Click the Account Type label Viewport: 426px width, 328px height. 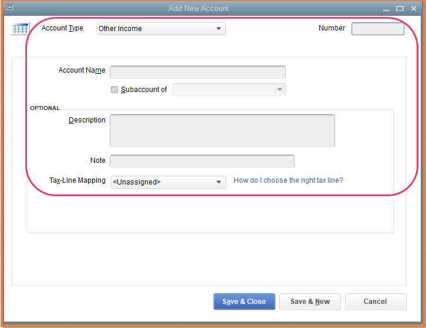pos(62,28)
